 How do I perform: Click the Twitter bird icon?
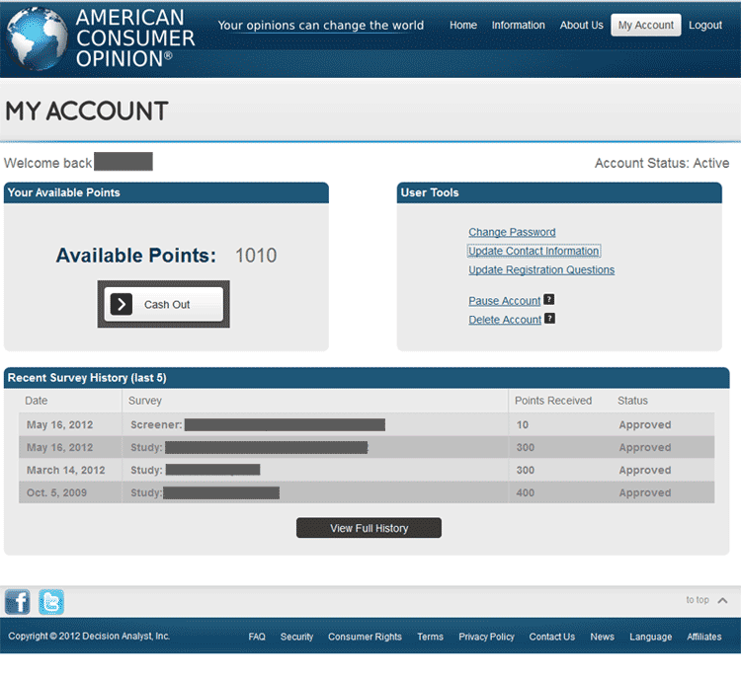point(51,601)
